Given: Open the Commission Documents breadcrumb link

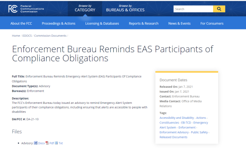Looking at the screenshot, I should [50, 36].
